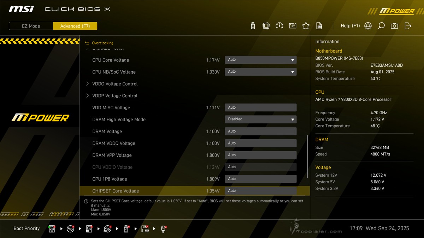The width and height of the screenshot is (424, 238).
Task: Open the speedometer gauge icon
Action: point(279,26)
